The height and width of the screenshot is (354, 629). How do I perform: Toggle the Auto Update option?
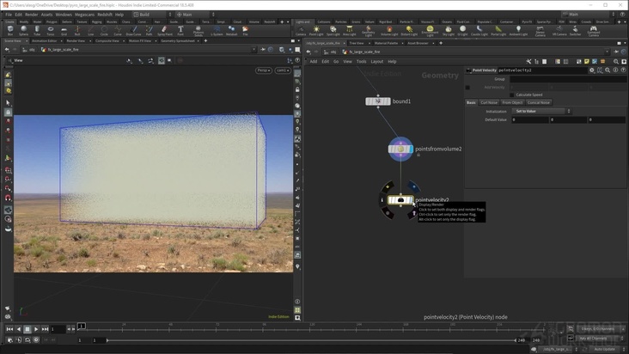coord(604,349)
